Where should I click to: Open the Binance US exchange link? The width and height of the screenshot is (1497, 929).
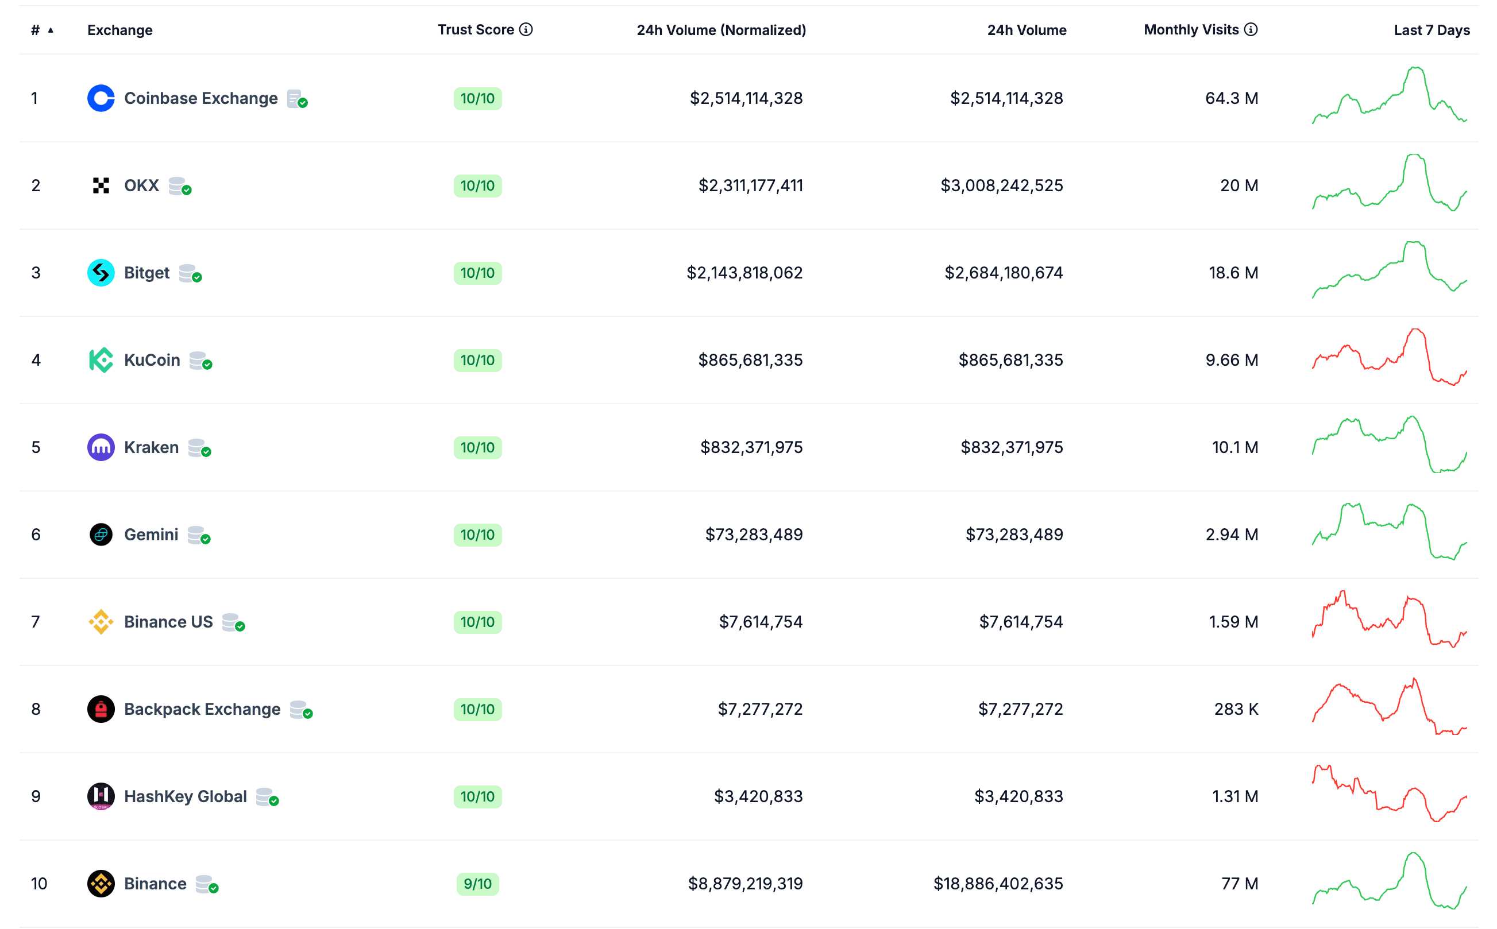click(x=168, y=622)
